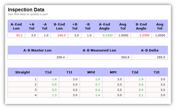Click the B-End Angle column header

tap(141, 26)
